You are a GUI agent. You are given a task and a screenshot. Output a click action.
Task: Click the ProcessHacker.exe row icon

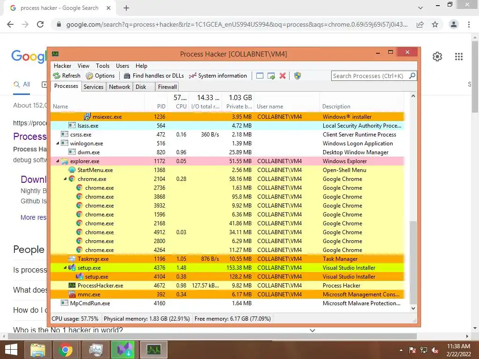pos(72,286)
